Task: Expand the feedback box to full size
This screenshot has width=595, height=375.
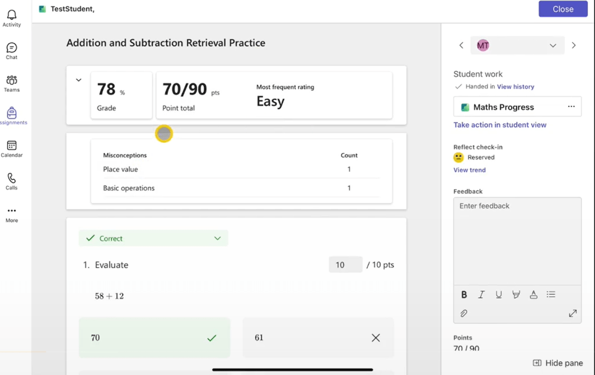Action: click(x=572, y=313)
